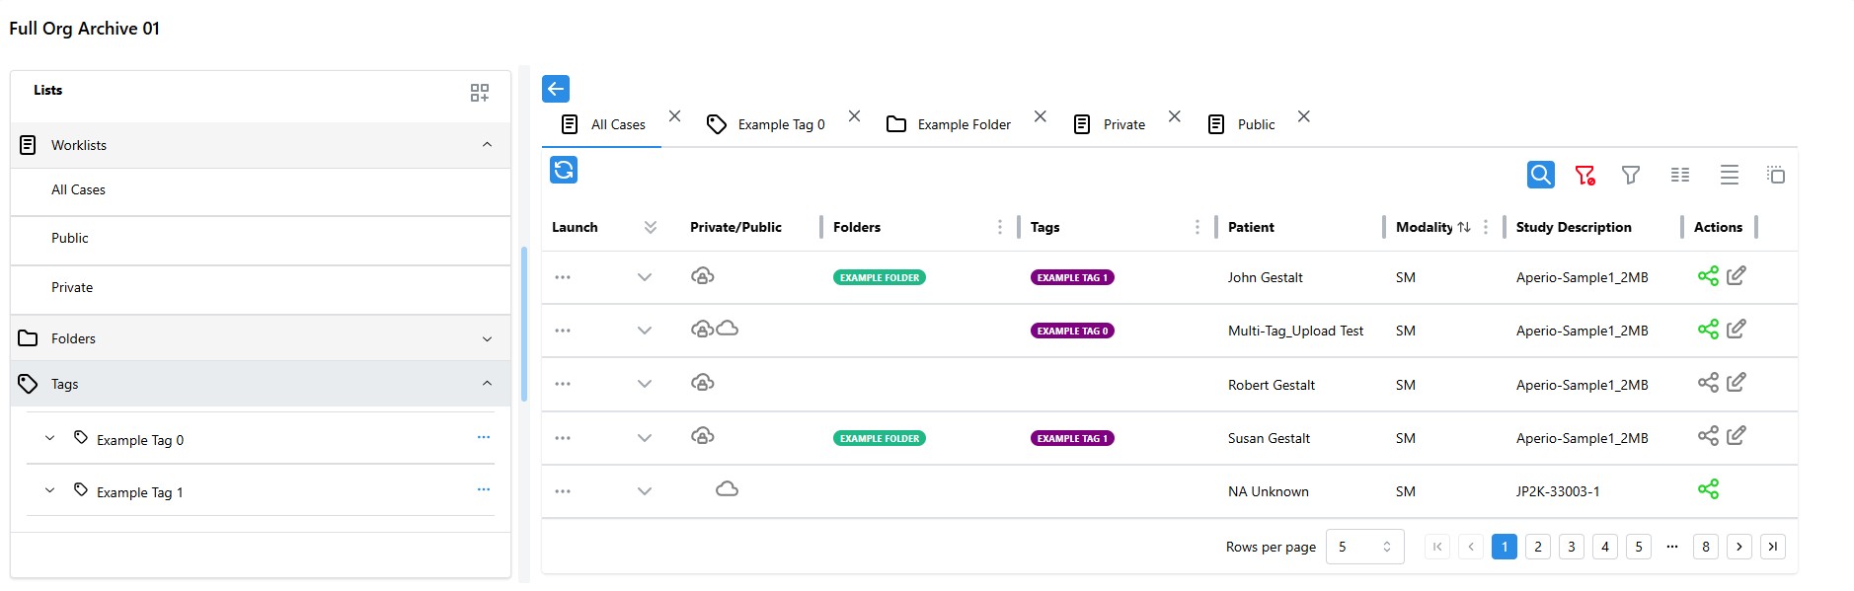Screen dimensions: 1854x591
Task: Collapse the Worklists section
Action: tap(487, 145)
